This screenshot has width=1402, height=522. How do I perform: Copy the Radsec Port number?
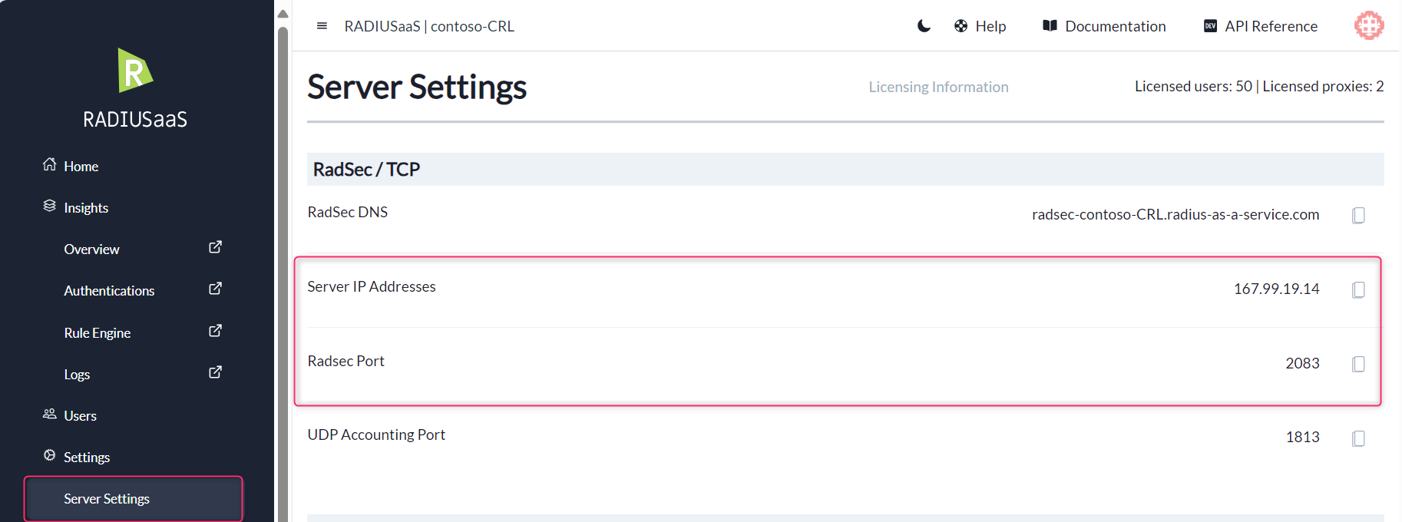1357,364
